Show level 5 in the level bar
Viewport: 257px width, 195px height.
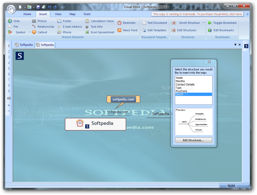[9, 69]
